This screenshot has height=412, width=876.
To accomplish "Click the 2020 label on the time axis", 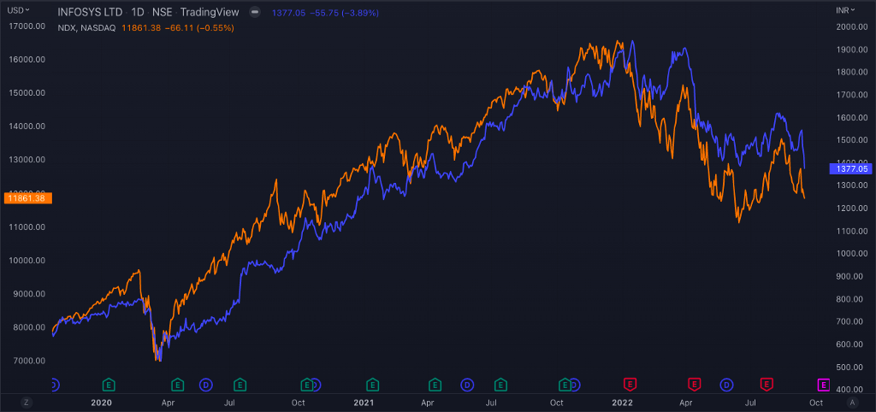I will tap(101, 402).
